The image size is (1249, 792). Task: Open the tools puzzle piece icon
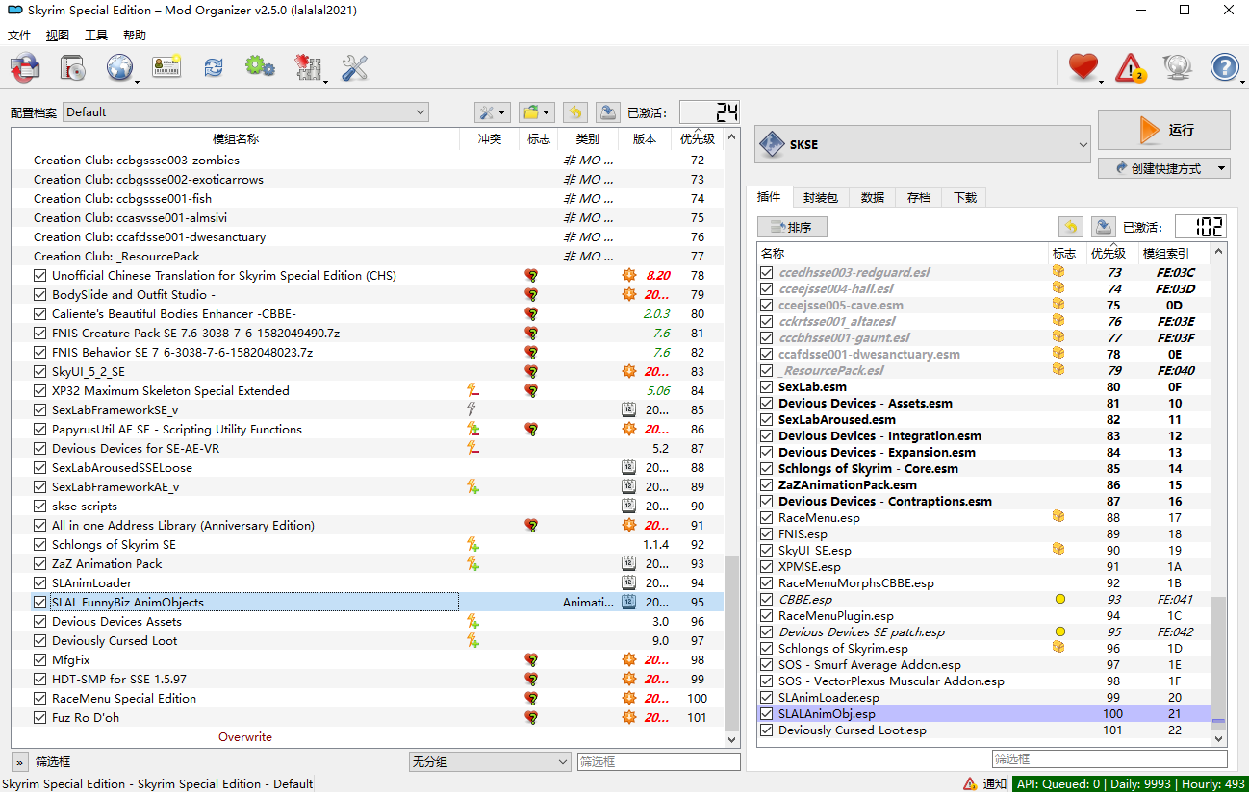(x=308, y=67)
